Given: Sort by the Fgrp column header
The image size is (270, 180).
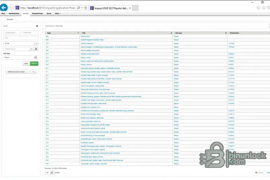Looking at the screenshot, I should [x=62, y=33].
